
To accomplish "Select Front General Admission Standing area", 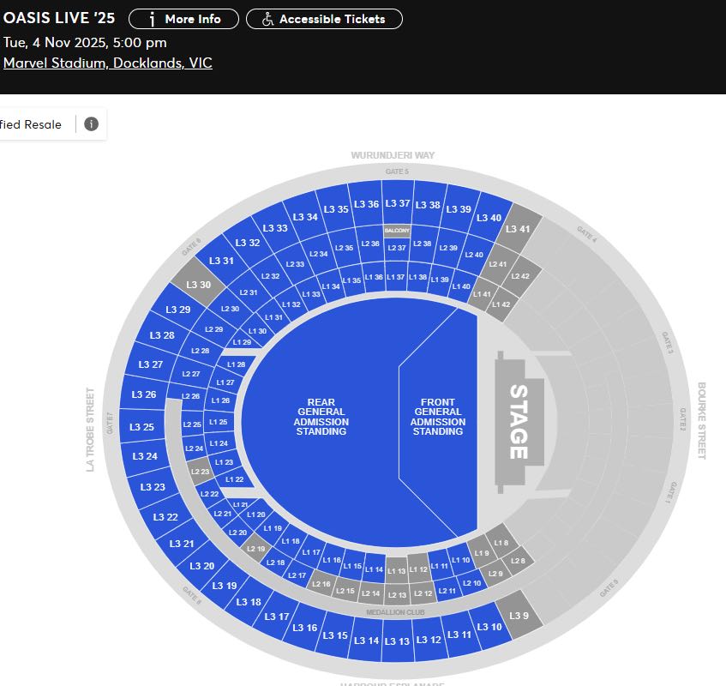I will pos(437,417).
